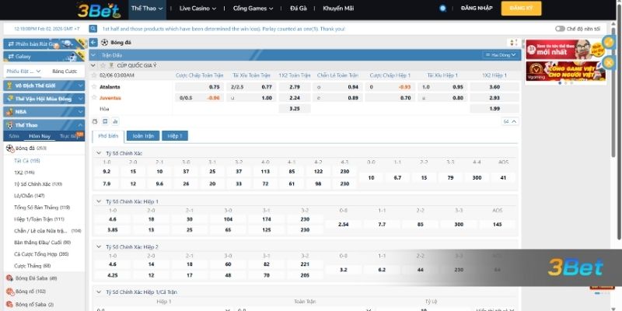
Task: Click the yellow pin floating button
Action: pyautogui.click(x=609, y=42)
